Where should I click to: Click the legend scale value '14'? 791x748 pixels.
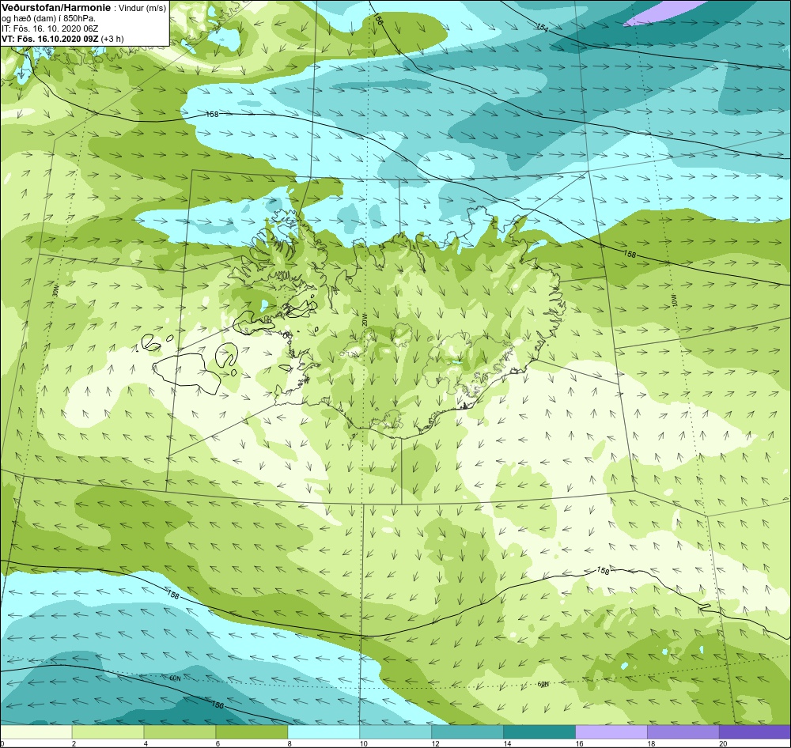tap(507, 743)
